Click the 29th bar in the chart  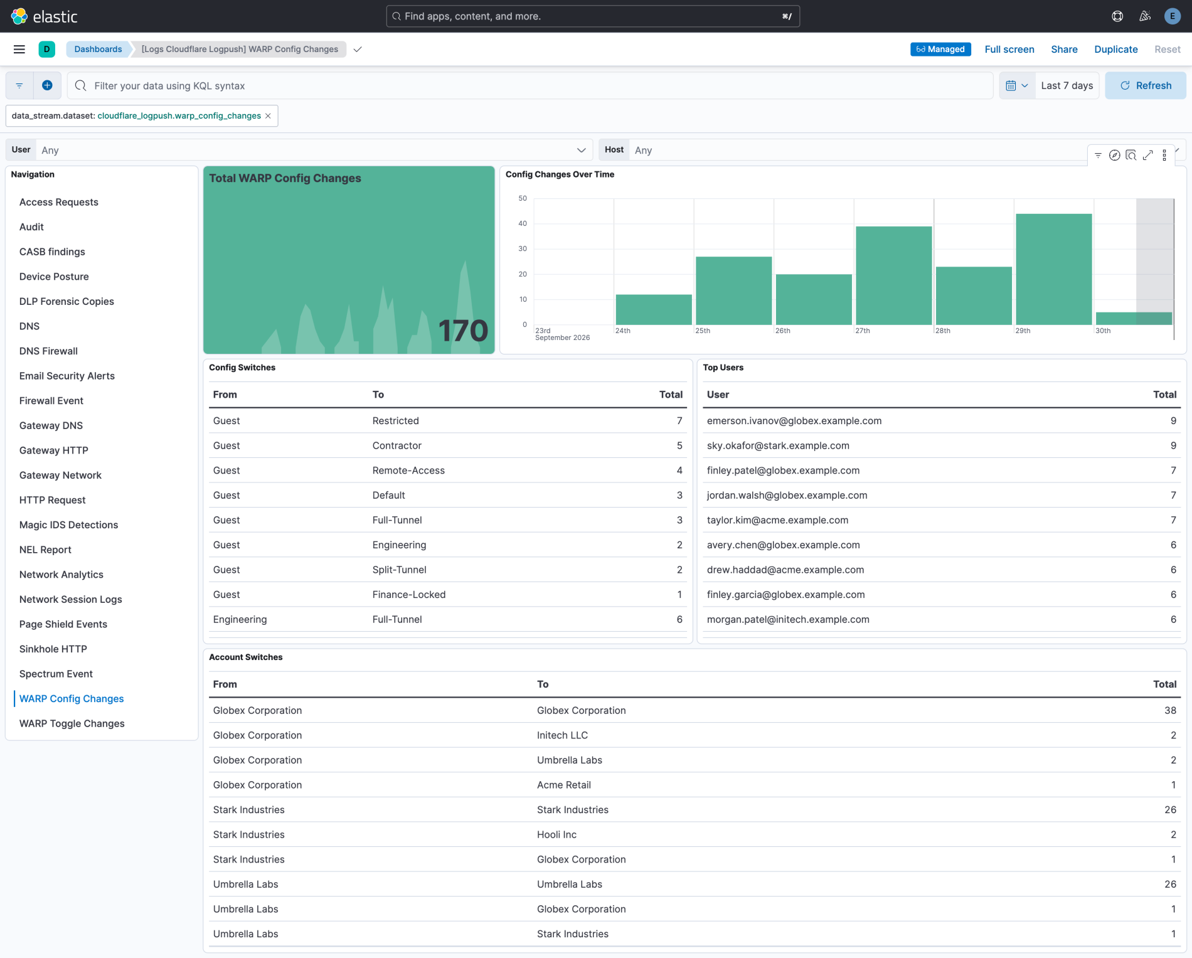[1054, 269]
